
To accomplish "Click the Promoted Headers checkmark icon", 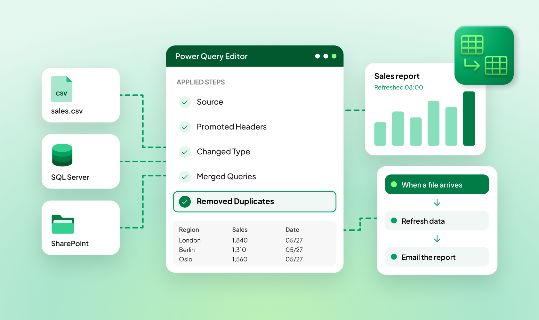I will tap(185, 127).
